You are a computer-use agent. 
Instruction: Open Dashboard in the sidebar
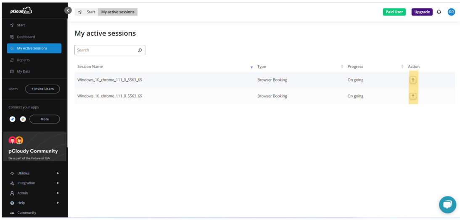click(26, 37)
